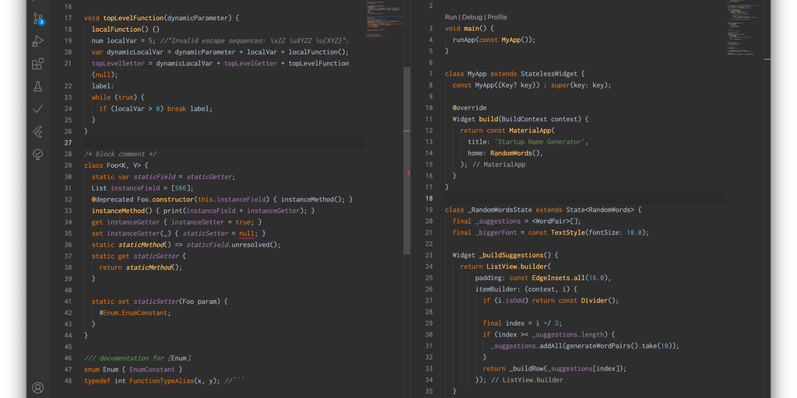Click line number 27 in the left editor

pos(67,143)
